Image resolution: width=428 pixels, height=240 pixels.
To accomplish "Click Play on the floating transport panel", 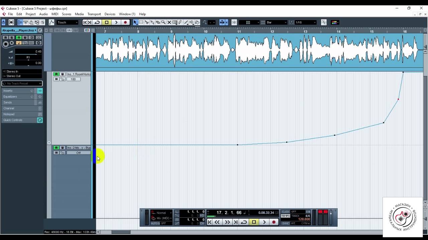I will [x=264, y=222].
